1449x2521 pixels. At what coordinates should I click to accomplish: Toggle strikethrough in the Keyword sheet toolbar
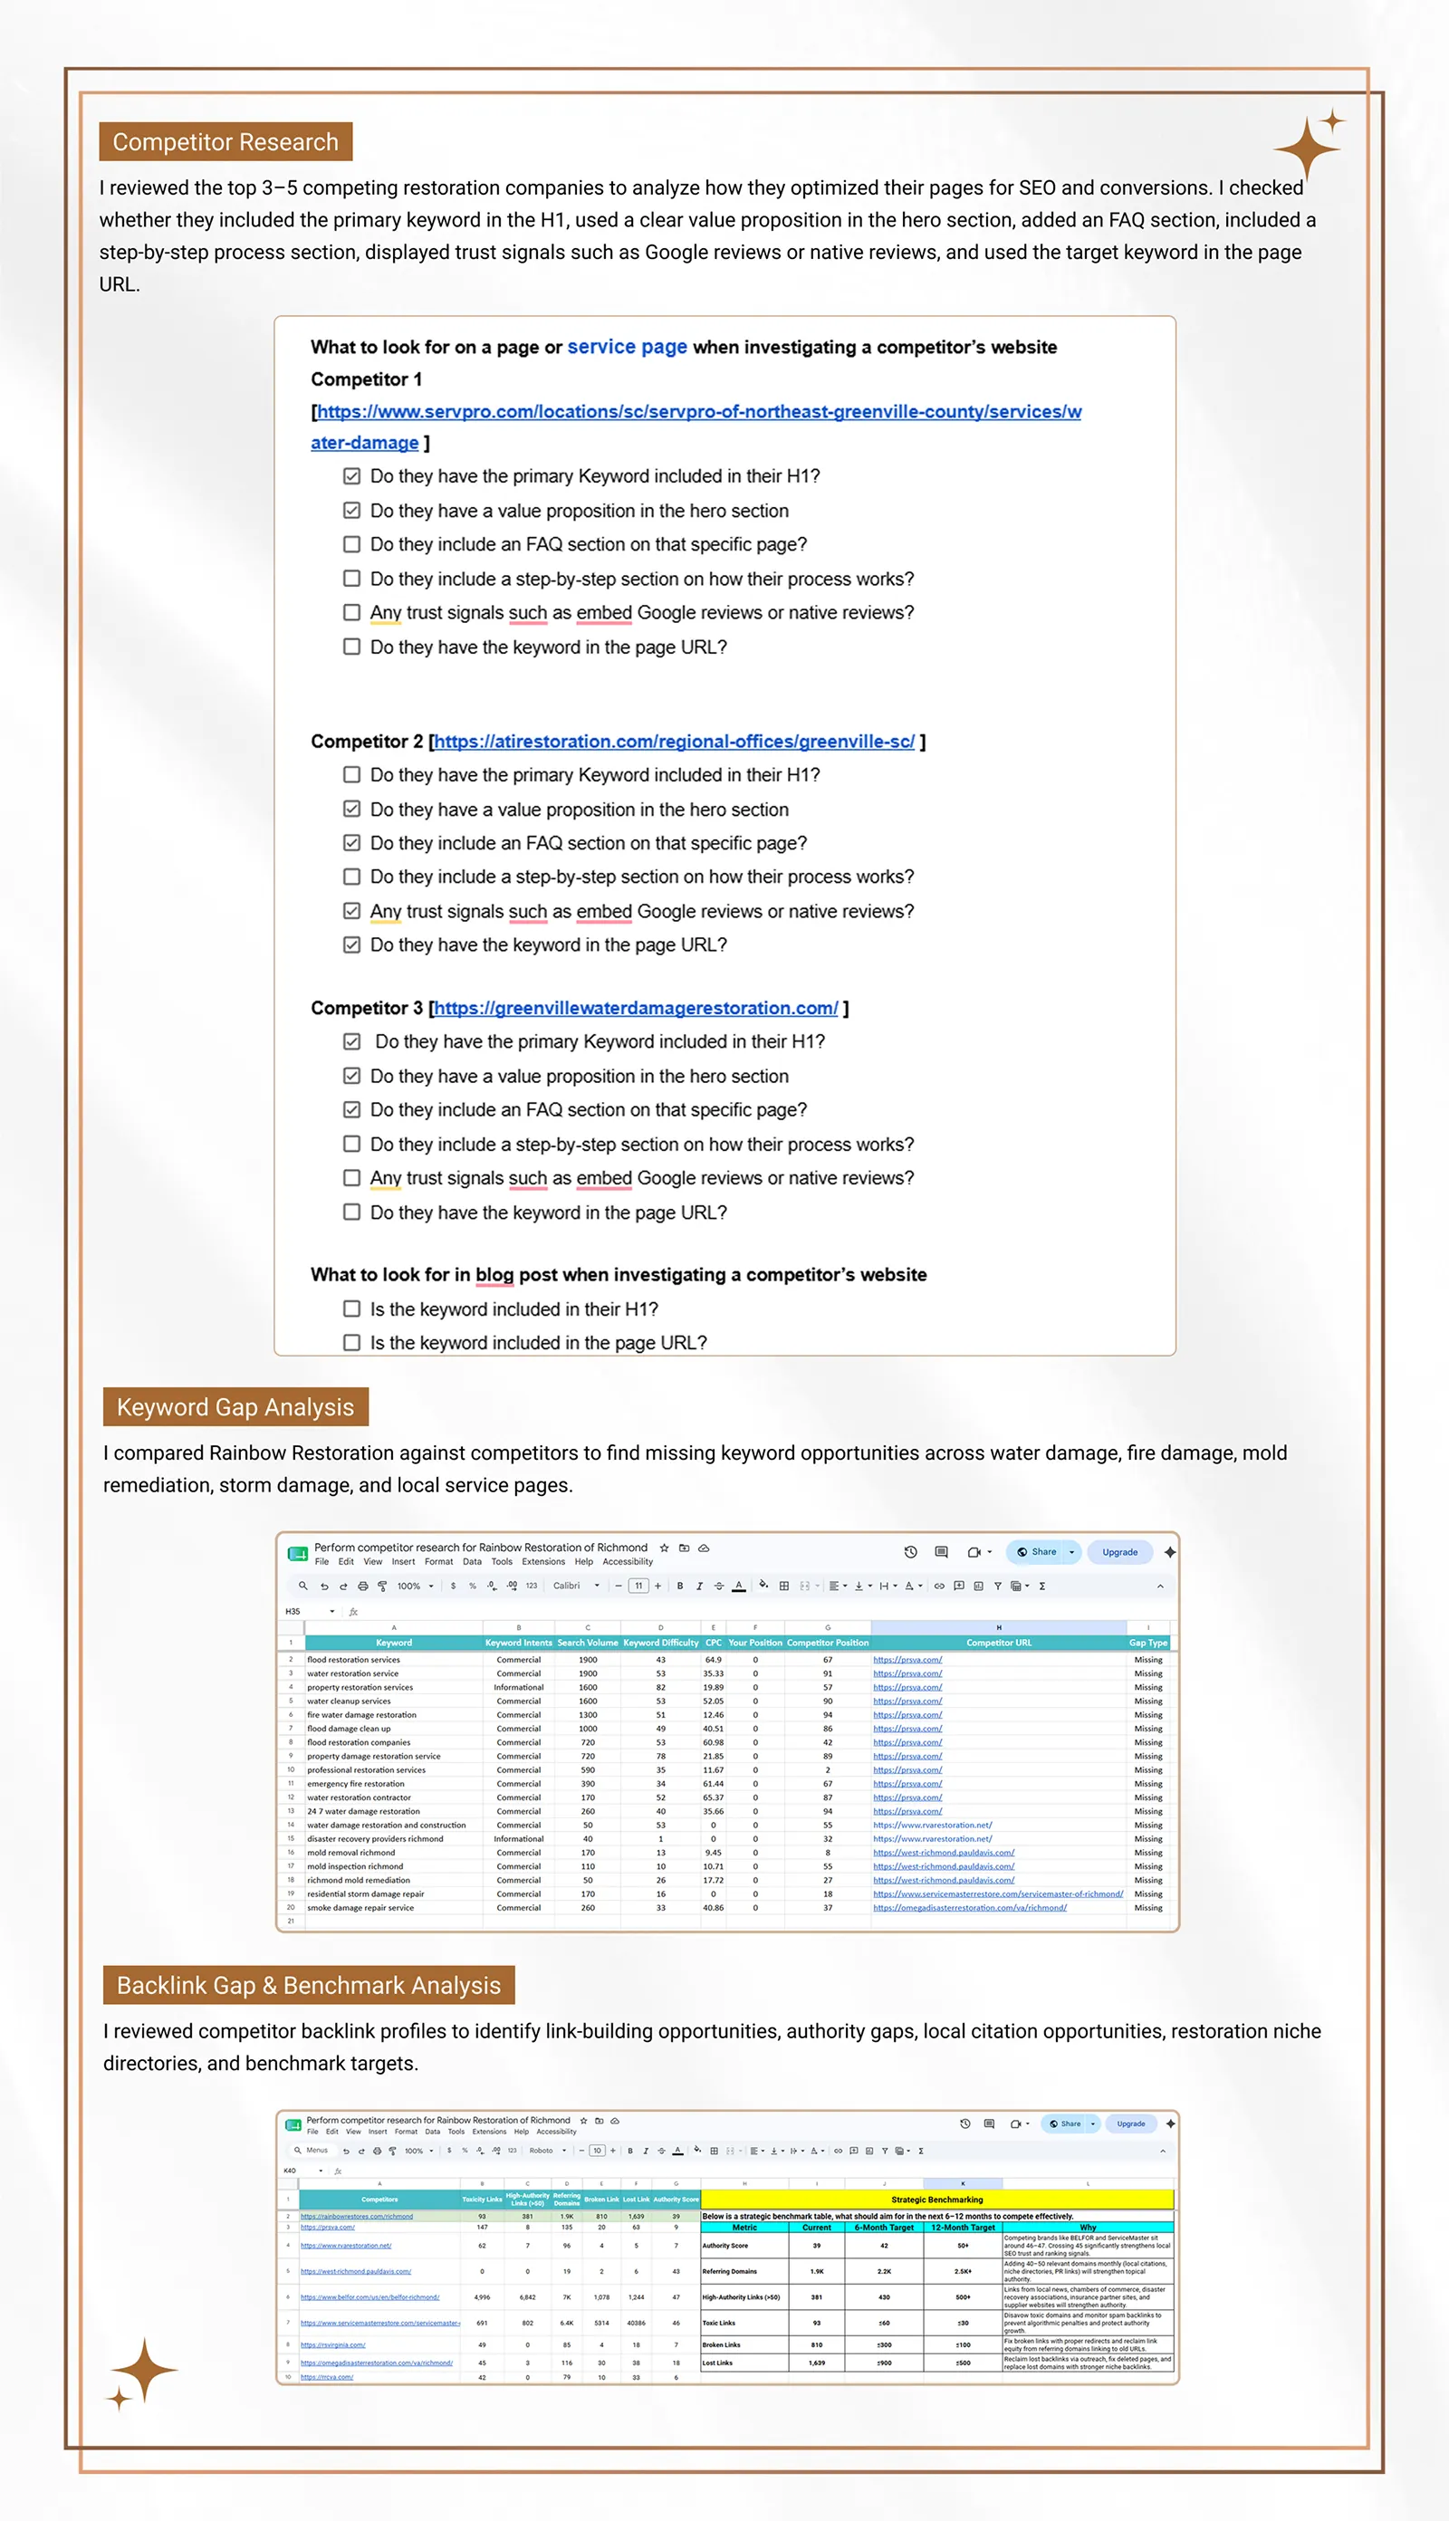coord(718,1586)
